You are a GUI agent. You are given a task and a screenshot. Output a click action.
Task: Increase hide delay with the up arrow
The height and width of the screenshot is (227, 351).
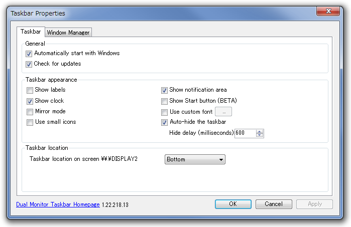260,132
